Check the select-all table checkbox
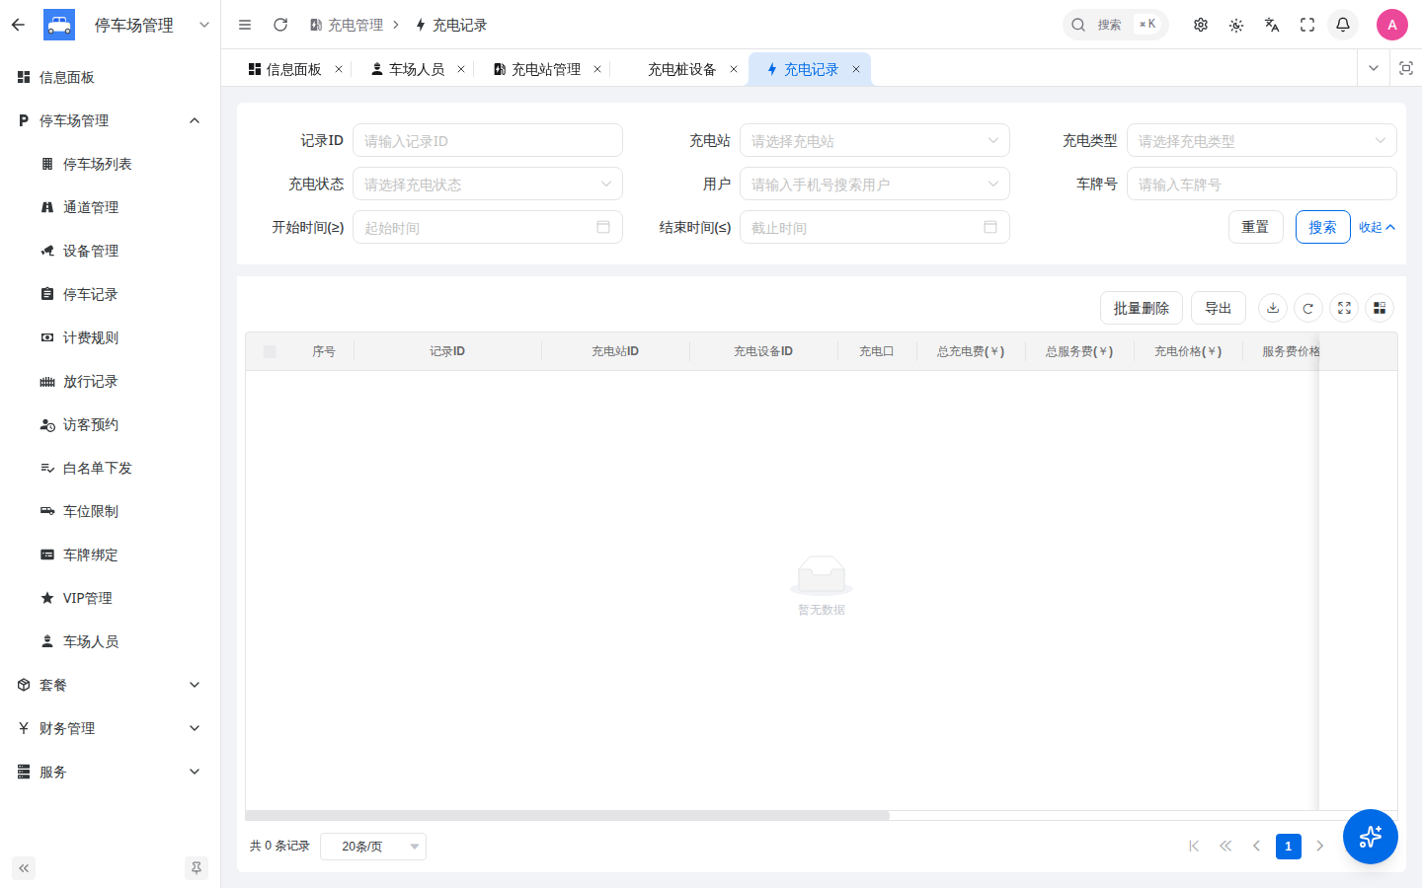The height and width of the screenshot is (888, 1422). click(x=270, y=351)
